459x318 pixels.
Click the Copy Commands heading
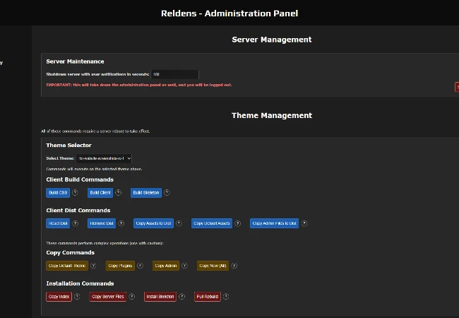click(70, 252)
